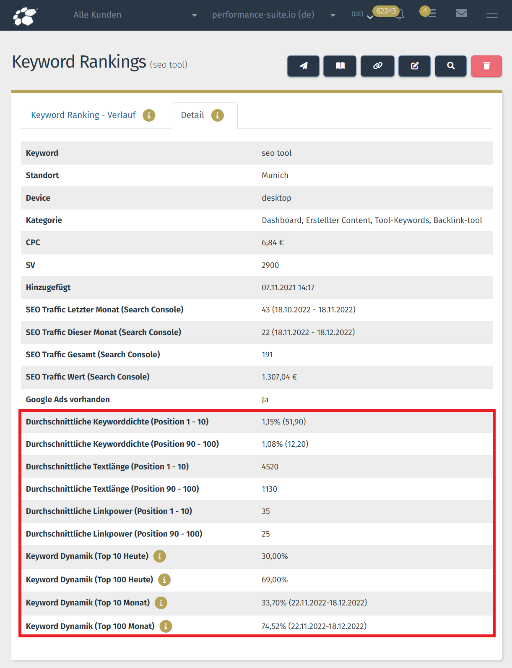Click the red trash delete button
The image size is (512, 668).
click(486, 66)
